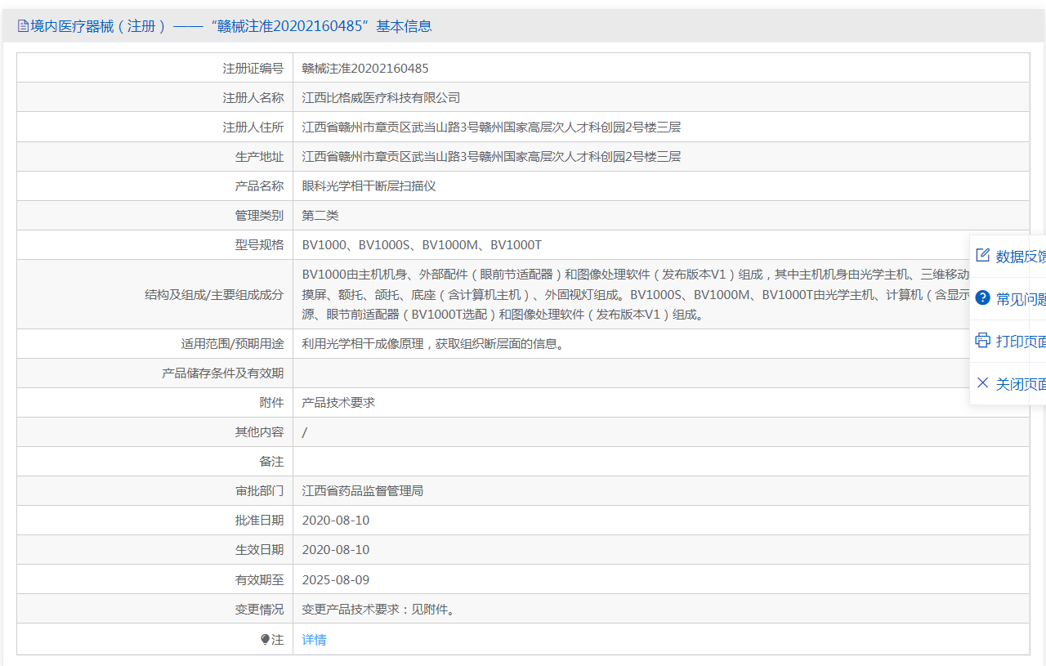
Task: Click the 变更情况 row label
Action: [260, 610]
